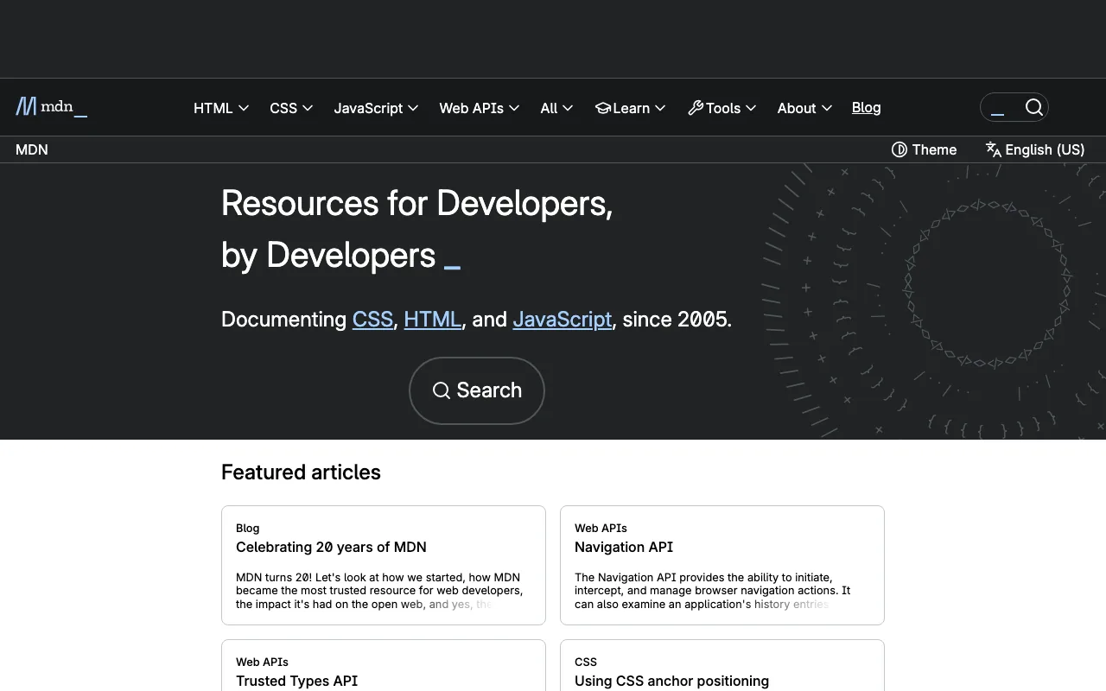Click the MDN breadcrumb text
The image size is (1106, 691).
[32, 149]
